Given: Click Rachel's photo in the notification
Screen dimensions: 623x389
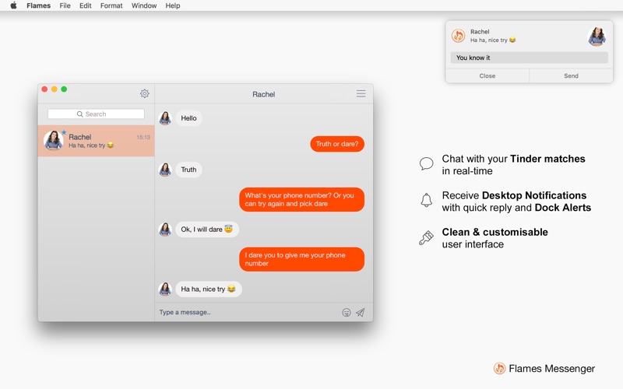Looking at the screenshot, I should [597, 36].
